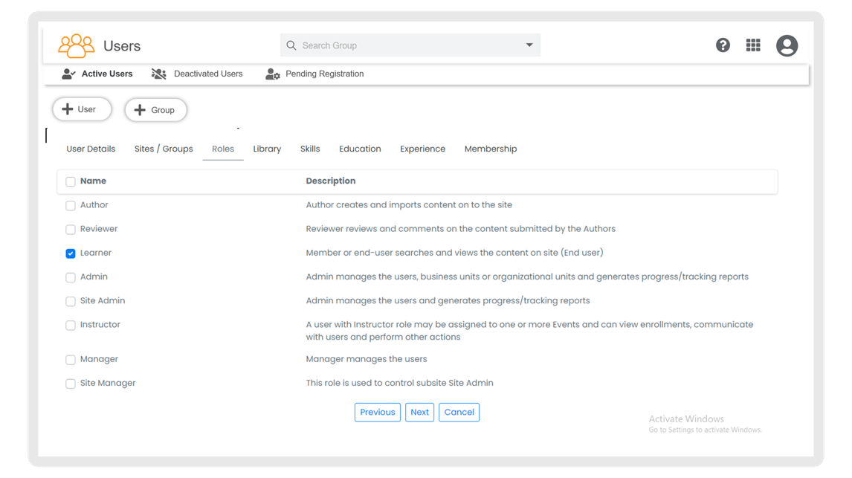This screenshot has height=478, width=852.
Task: Switch to the Skills tab
Action: (310, 149)
